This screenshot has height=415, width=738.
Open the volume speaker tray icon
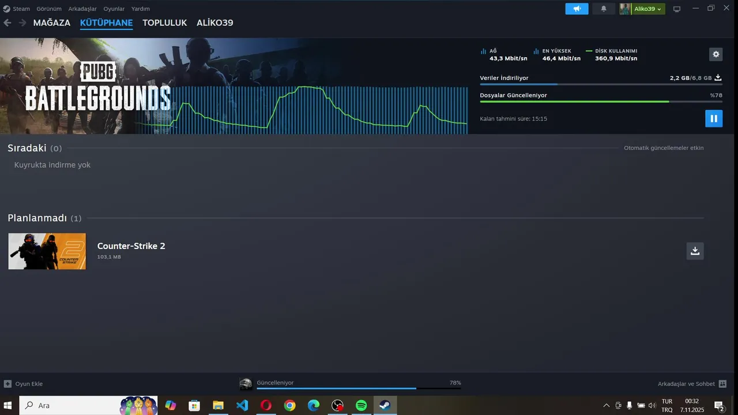(x=652, y=406)
